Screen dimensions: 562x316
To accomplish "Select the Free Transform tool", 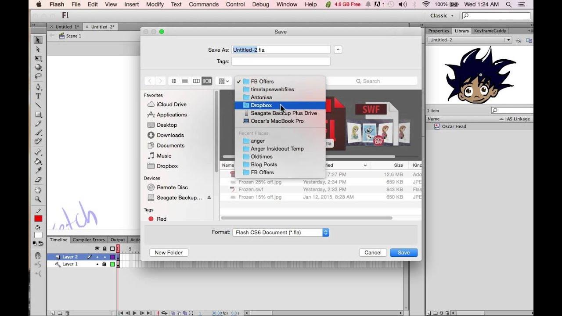I will tap(38, 58).
